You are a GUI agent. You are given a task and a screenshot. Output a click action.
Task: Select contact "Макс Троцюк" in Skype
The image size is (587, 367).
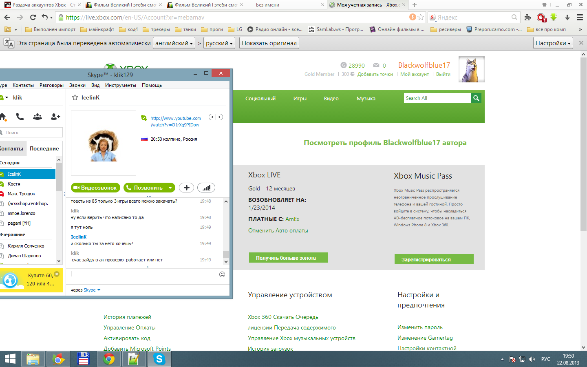pos(28,194)
